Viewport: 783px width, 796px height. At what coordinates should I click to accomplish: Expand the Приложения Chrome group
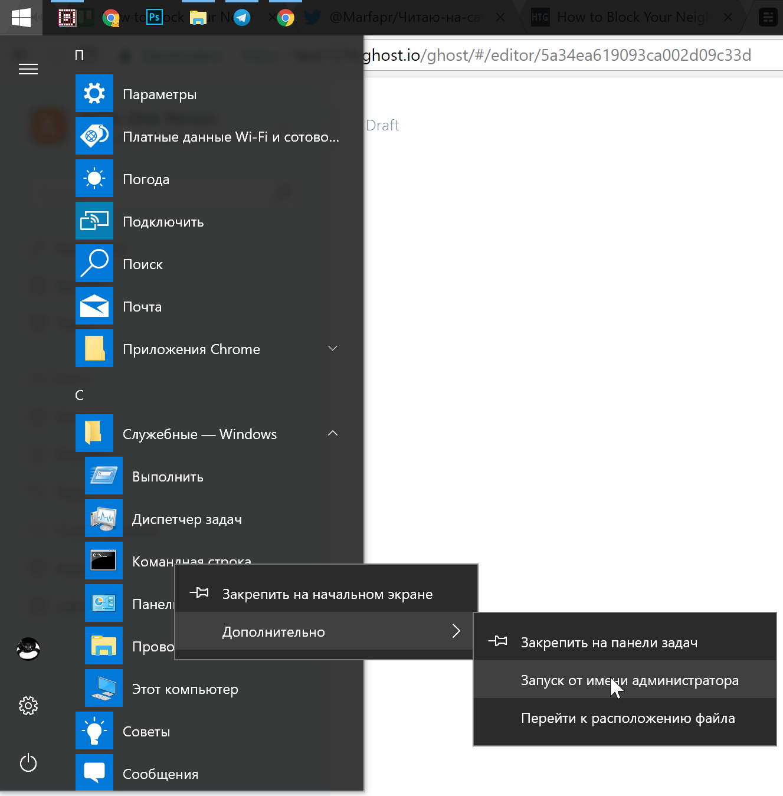(332, 349)
